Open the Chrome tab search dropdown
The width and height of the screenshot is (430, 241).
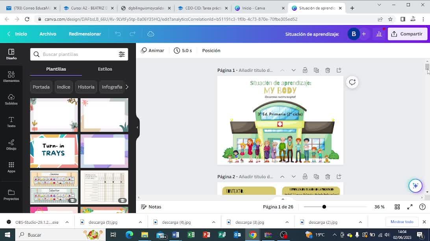(x=379, y=5)
